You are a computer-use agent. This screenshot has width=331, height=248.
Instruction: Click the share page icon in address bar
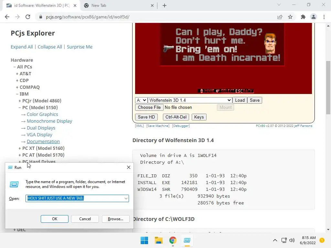[x=280, y=17]
